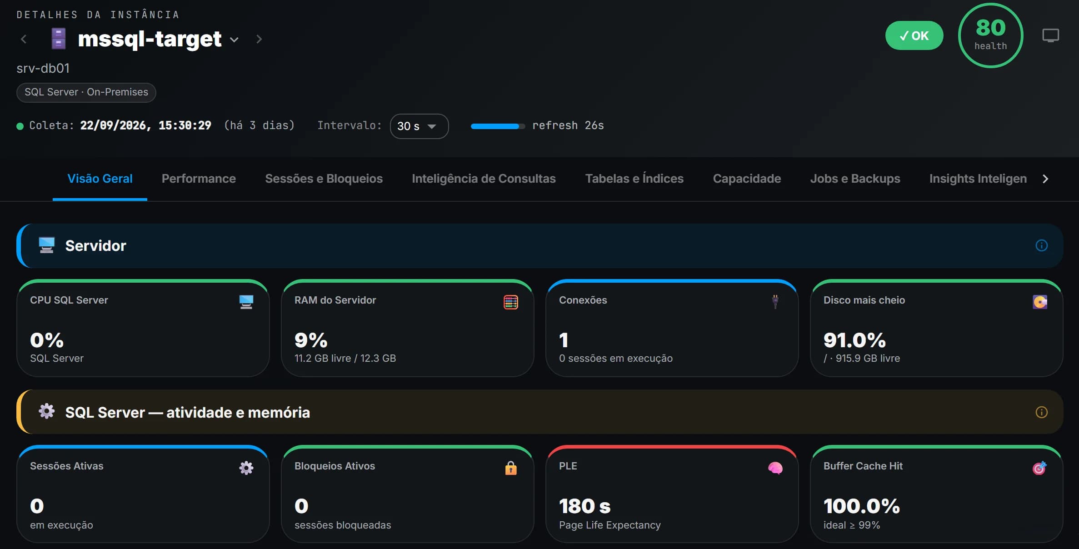1079x549 pixels.
Task: Click the green collection status dot
Action: coord(20,126)
